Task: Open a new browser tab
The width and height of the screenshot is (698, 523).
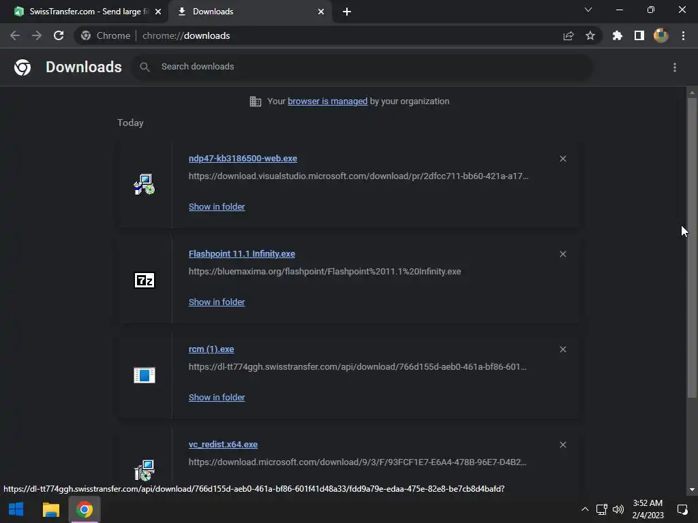Action: [347, 12]
